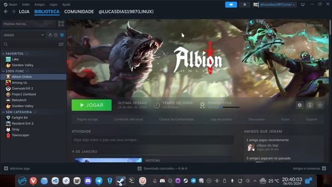Go to the LOJA tab
This screenshot has height=187, width=332.
24,11
